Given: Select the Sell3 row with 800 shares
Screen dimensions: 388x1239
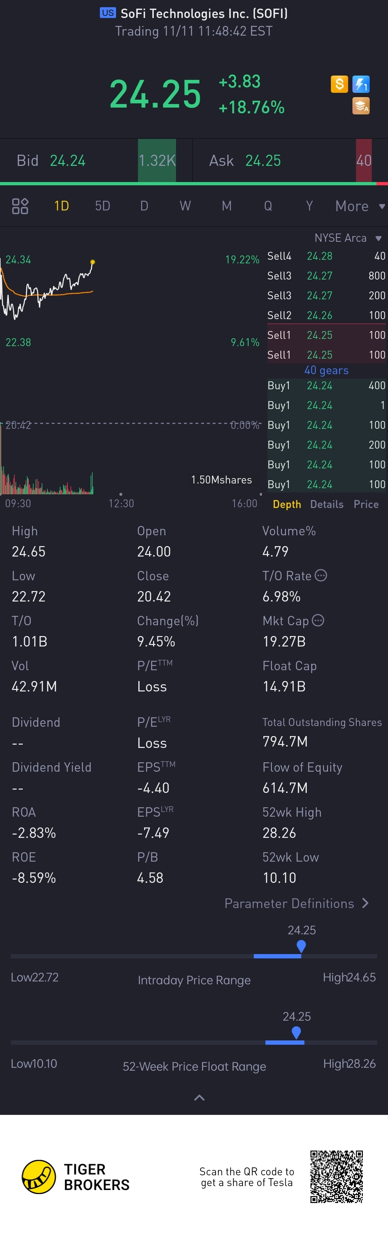Looking at the screenshot, I should click(327, 276).
